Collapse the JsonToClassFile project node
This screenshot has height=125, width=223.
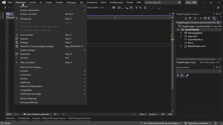(178, 30)
